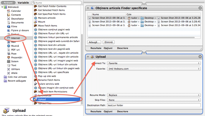The height and width of the screenshot is (116, 205).
Task: Click the Elimină button
Action: [109, 42]
